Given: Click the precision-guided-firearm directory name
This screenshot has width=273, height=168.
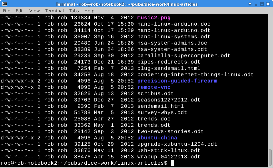Looking at the screenshot, I should tap(177, 81).
